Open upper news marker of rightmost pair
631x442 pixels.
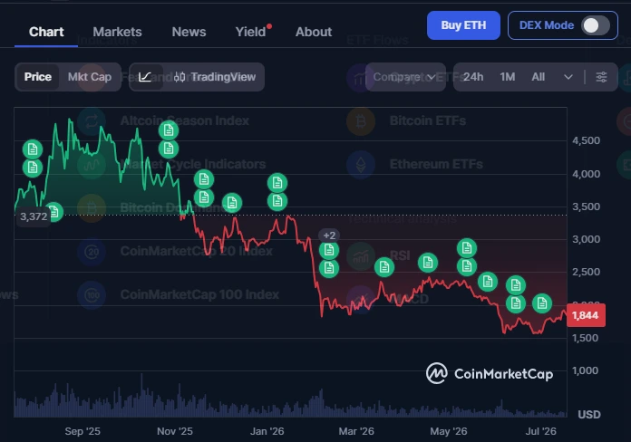pyautogui.click(x=516, y=285)
